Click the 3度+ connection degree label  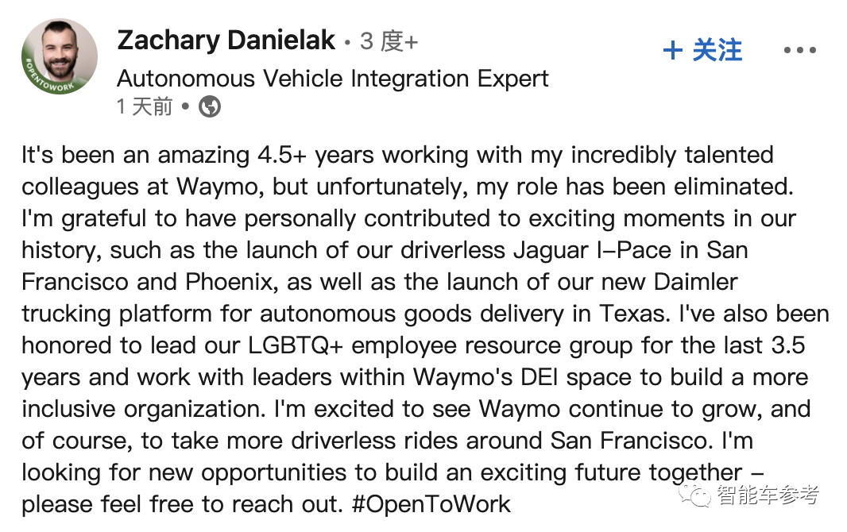pyautogui.click(x=389, y=41)
